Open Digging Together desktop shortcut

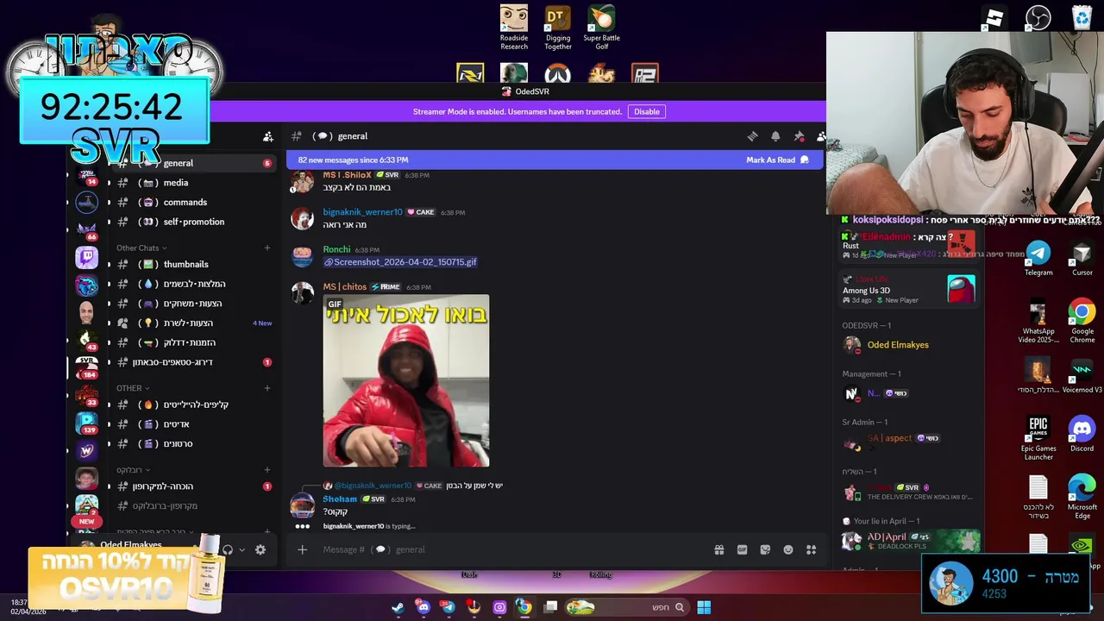point(557,28)
